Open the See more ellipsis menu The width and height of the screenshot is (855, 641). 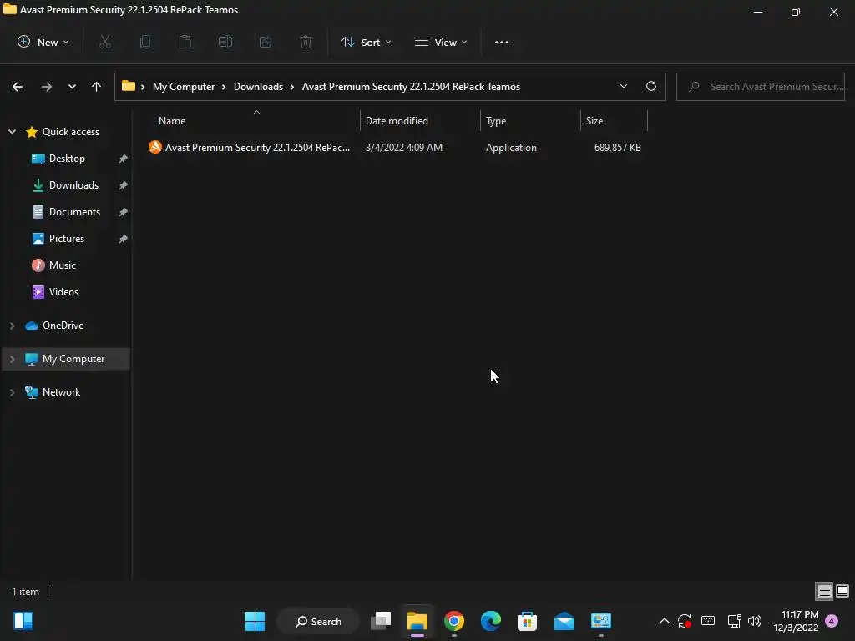[x=502, y=42]
